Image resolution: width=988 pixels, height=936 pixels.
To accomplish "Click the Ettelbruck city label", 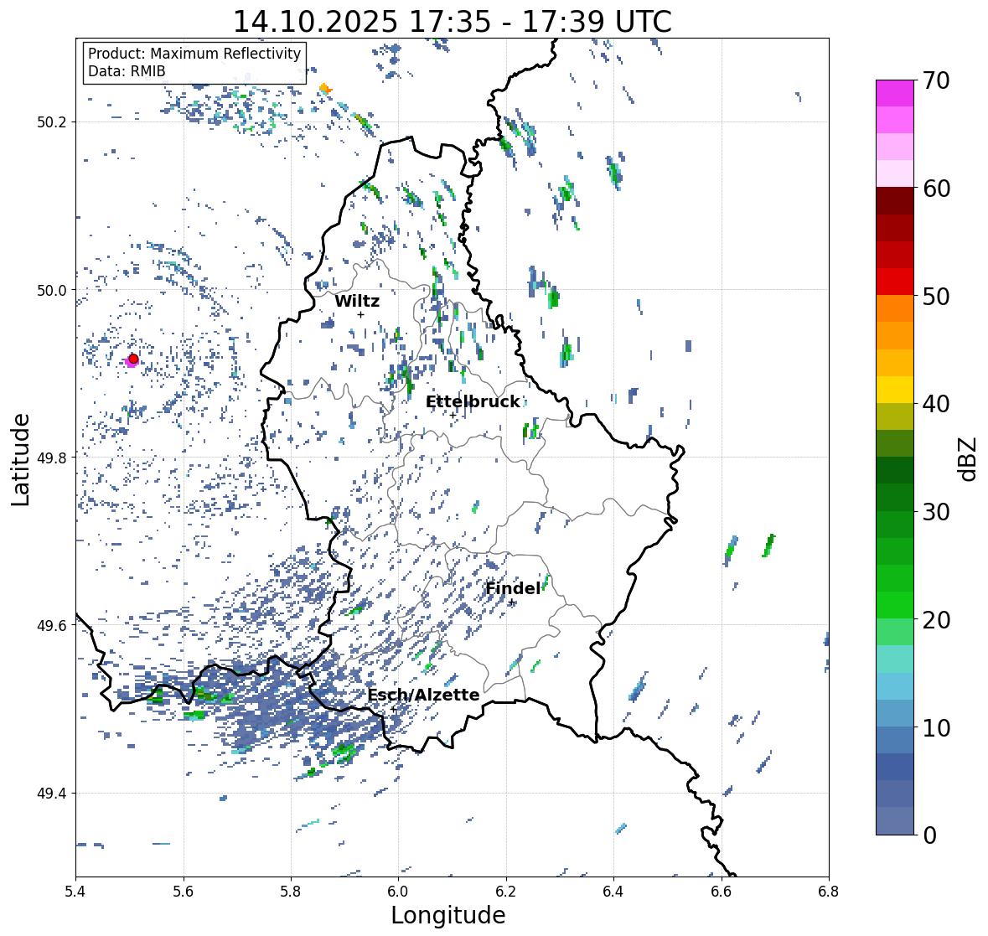I will click(x=473, y=402).
